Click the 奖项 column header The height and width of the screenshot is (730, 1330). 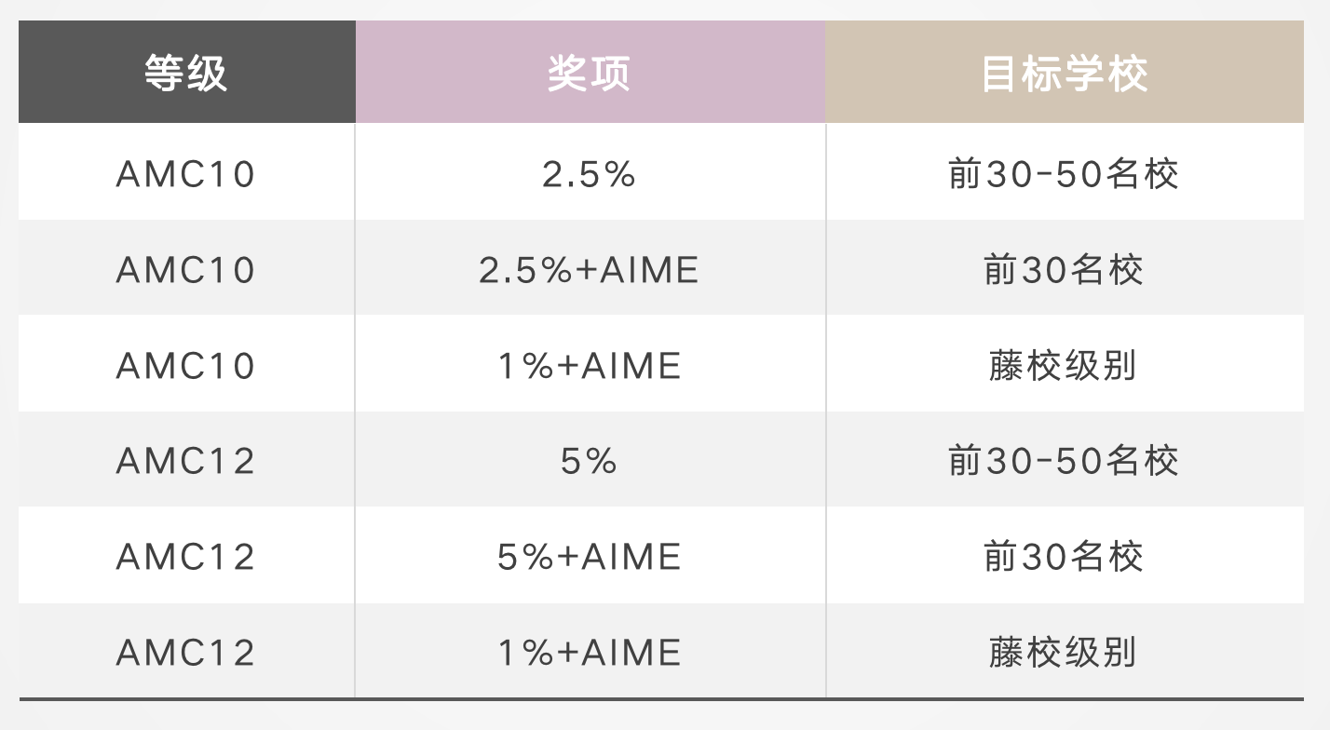pos(590,73)
